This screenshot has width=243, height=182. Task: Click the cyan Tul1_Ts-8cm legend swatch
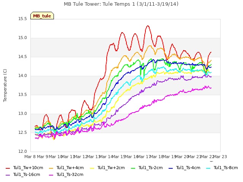click(208, 168)
